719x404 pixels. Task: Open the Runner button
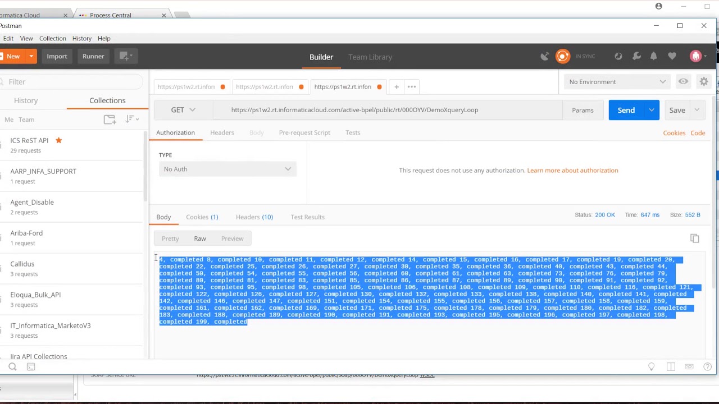click(93, 56)
